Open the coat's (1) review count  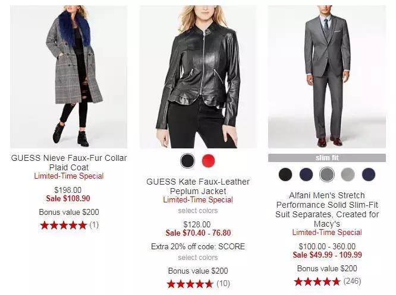click(94, 225)
